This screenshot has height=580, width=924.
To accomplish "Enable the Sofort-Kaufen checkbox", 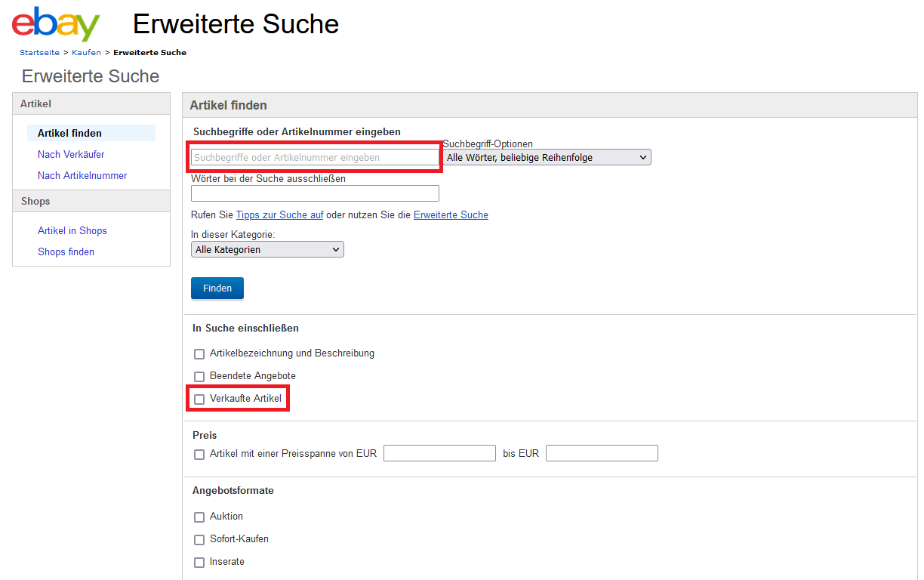I will pyautogui.click(x=199, y=540).
